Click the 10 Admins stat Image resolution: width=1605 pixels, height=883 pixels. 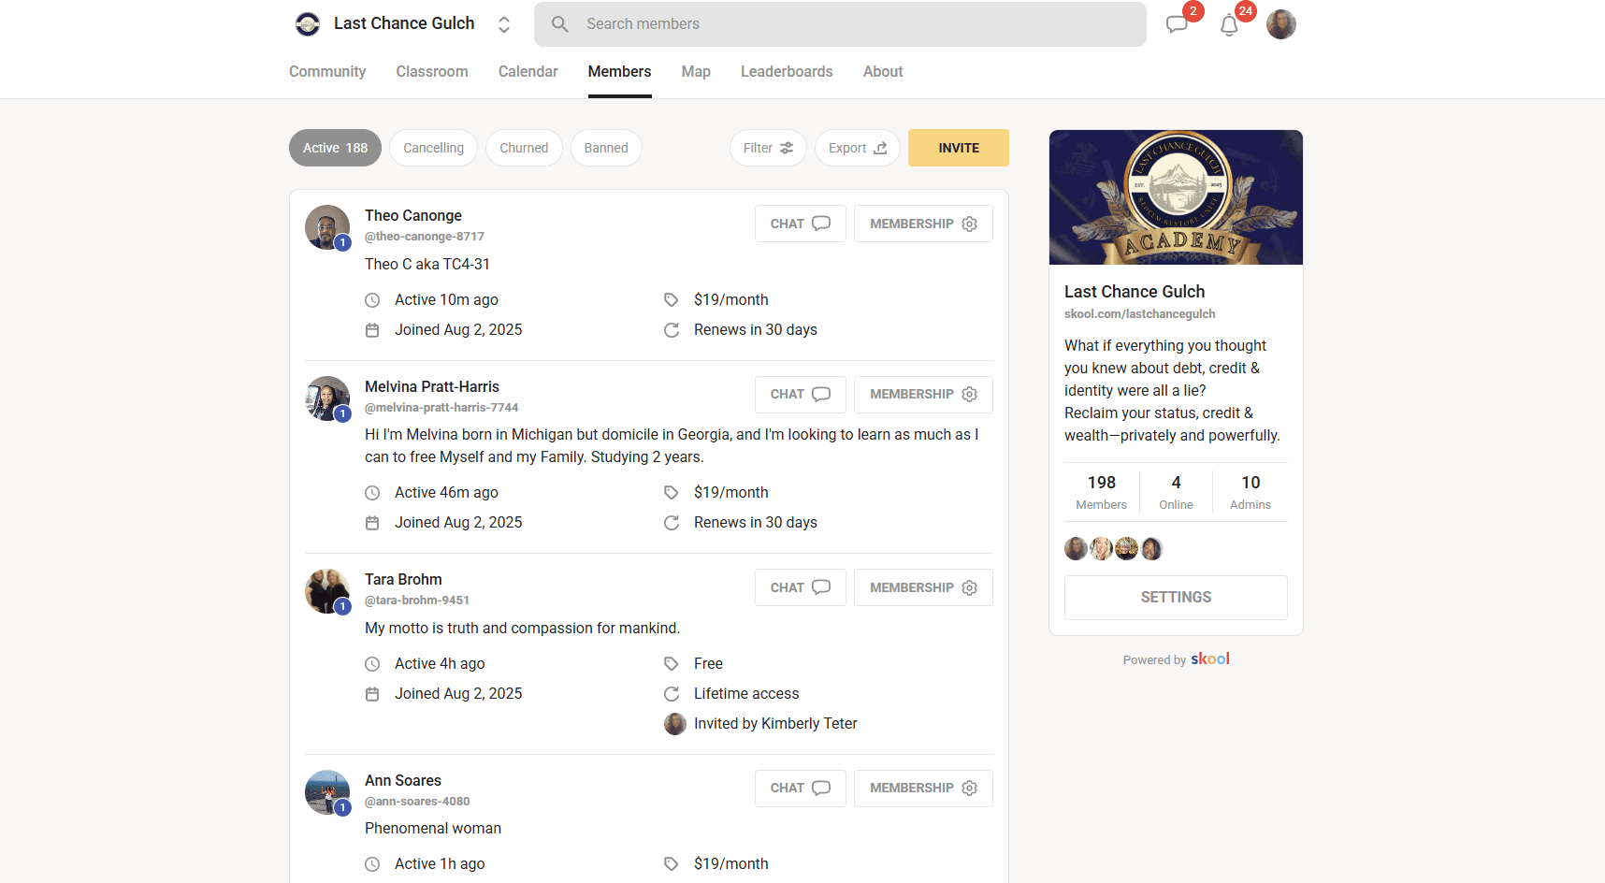[x=1251, y=492]
